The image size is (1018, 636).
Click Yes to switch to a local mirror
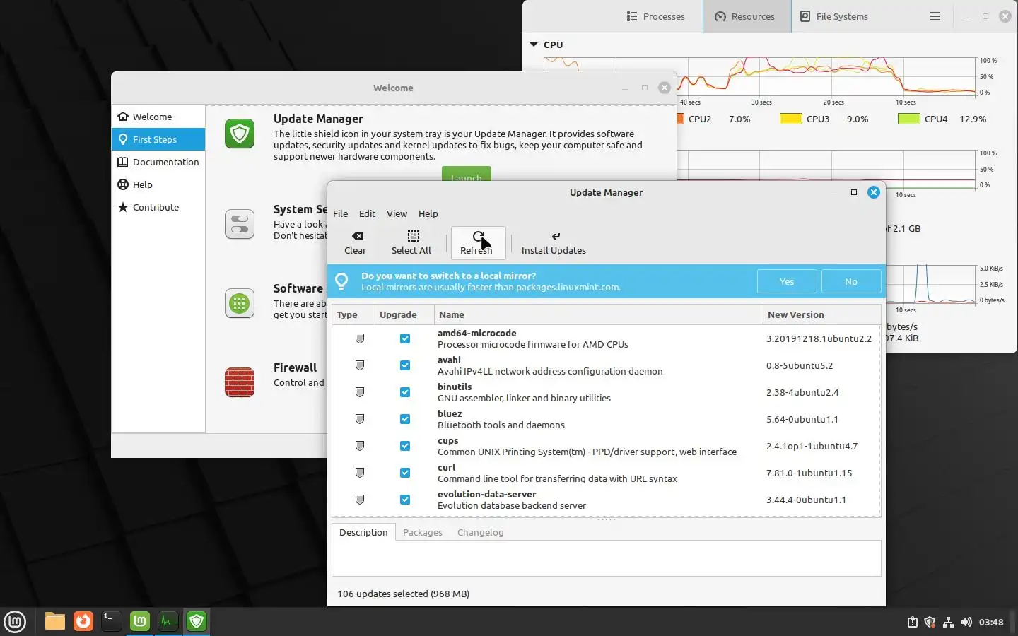[787, 281]
